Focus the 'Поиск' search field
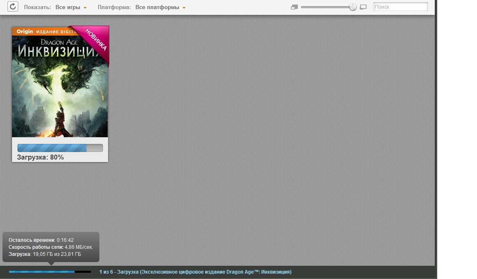 401,7
